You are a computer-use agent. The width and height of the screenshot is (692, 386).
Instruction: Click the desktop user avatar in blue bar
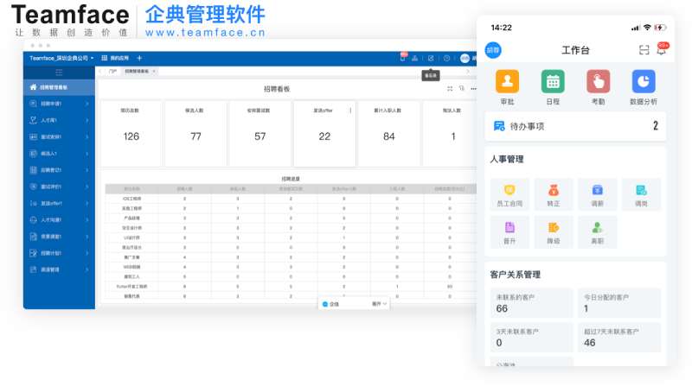coord(465,58)
